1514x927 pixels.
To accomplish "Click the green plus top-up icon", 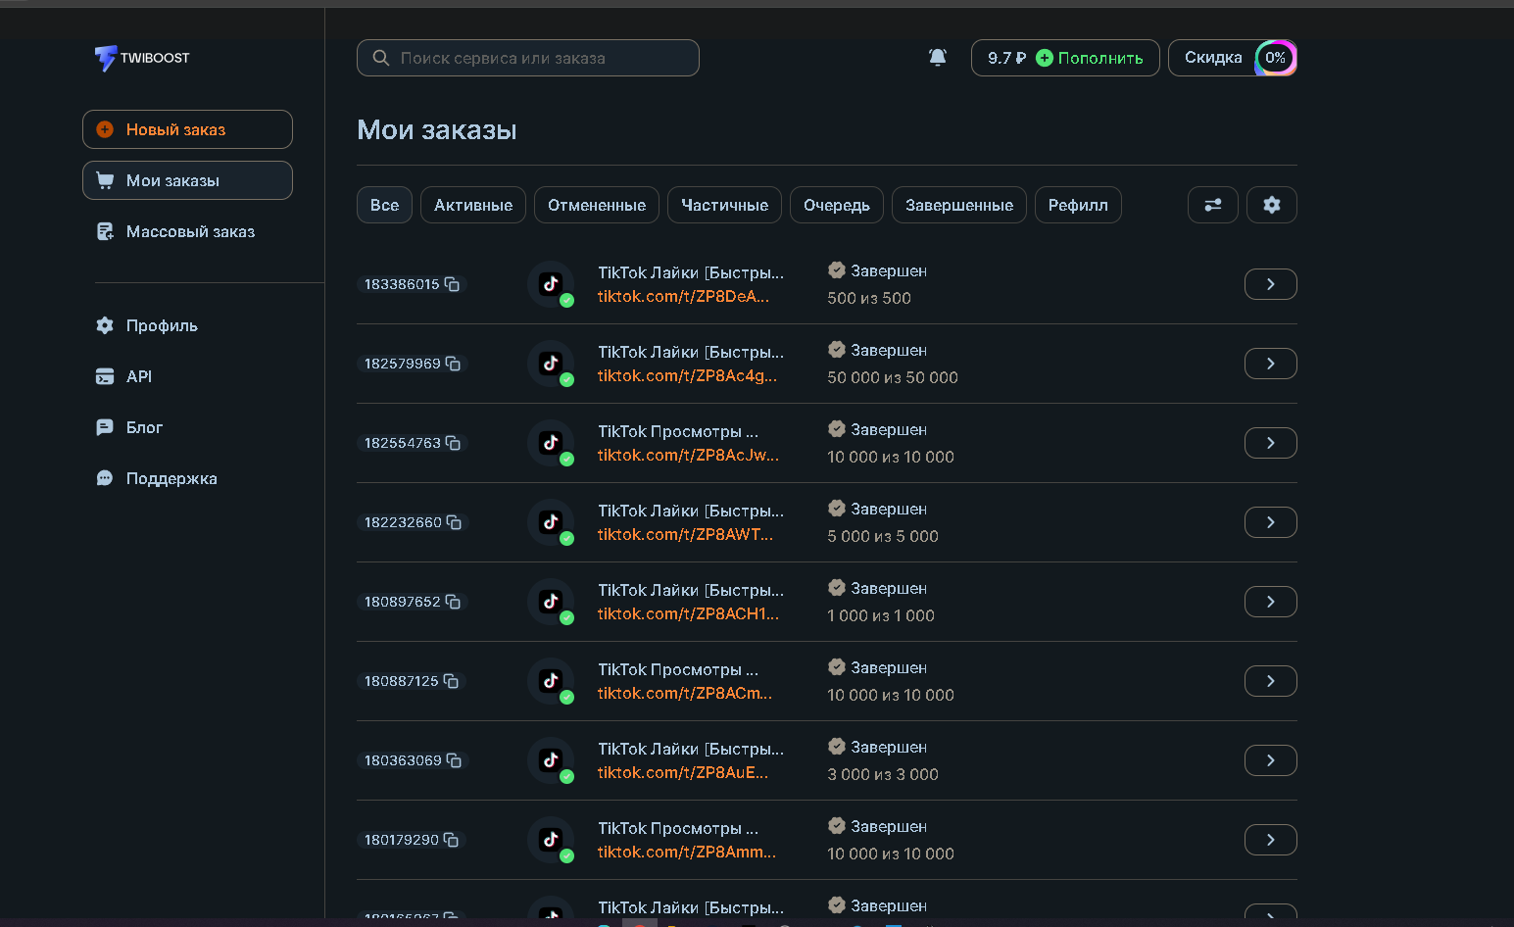I will click(1045, 58).
